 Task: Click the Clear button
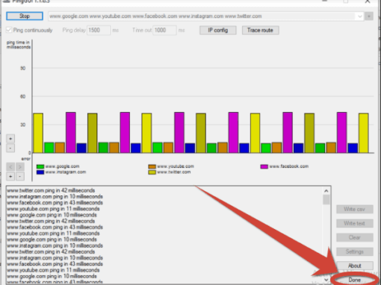[x=355, y=237]
